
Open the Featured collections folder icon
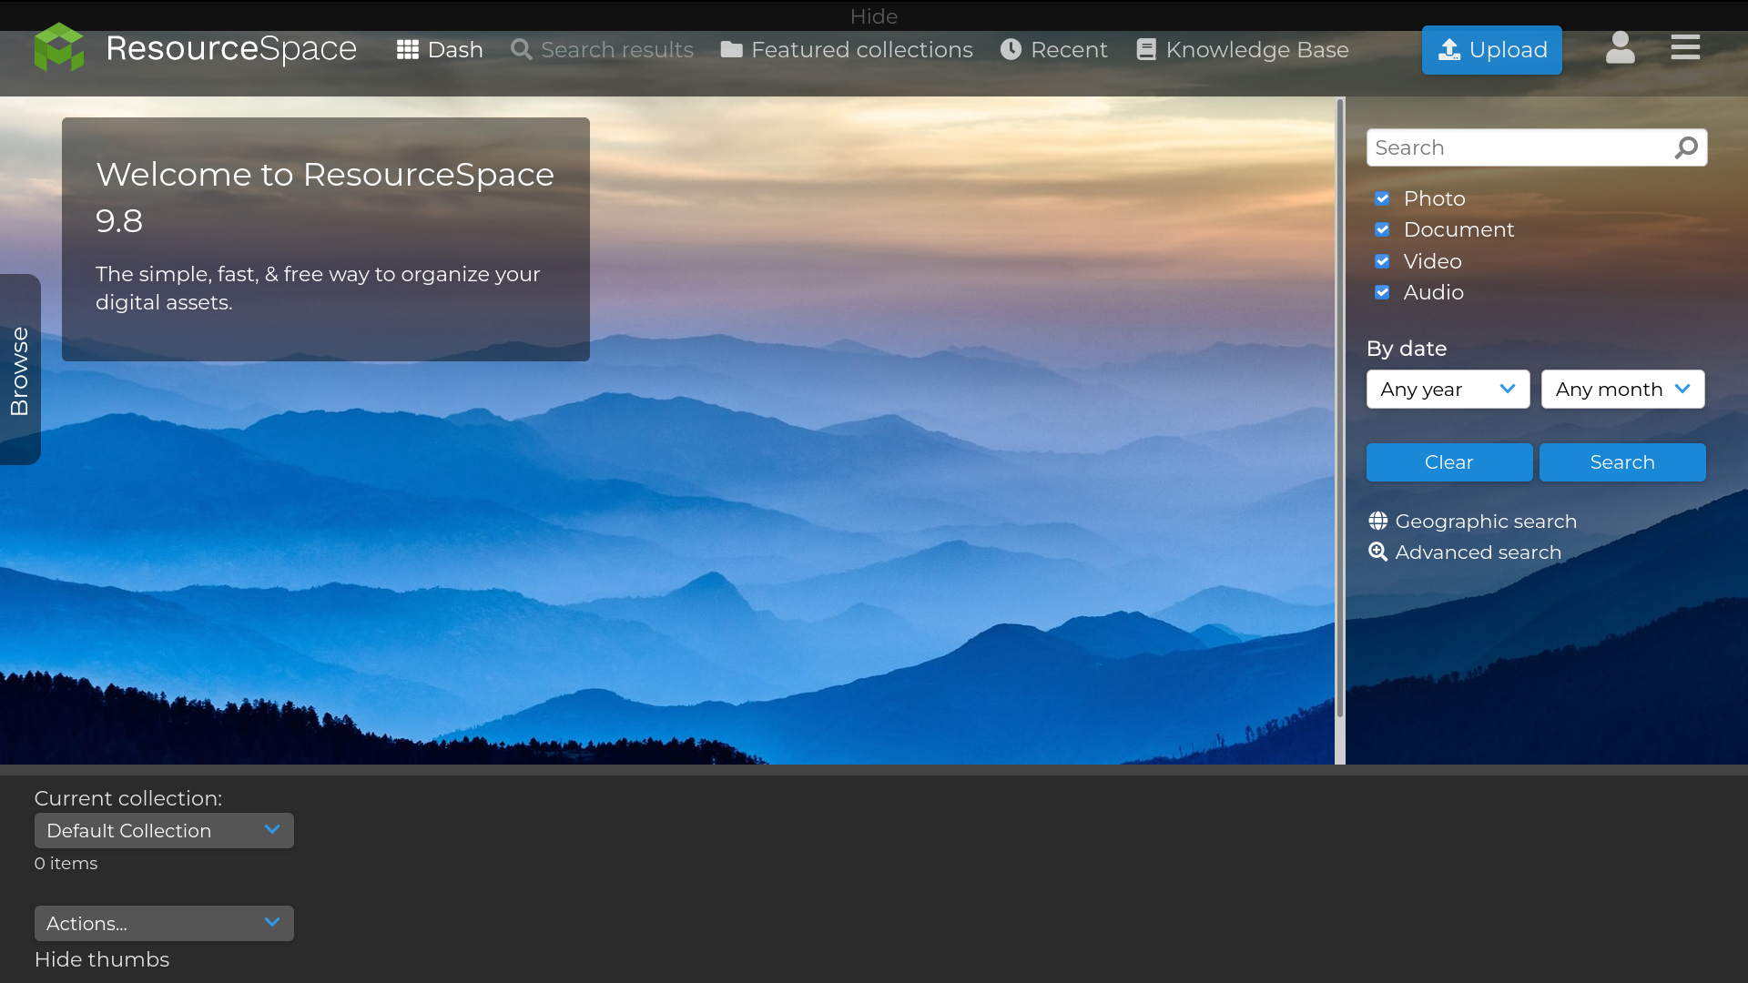(x=731, y=49)
